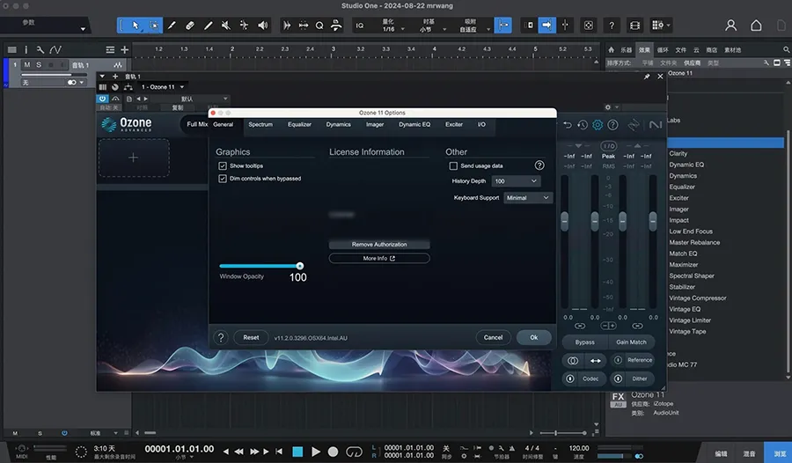The width and height of the screenshot is (792, 463).
Task: Open Ozone settings gear icon
Action: (x=598, y=125)
